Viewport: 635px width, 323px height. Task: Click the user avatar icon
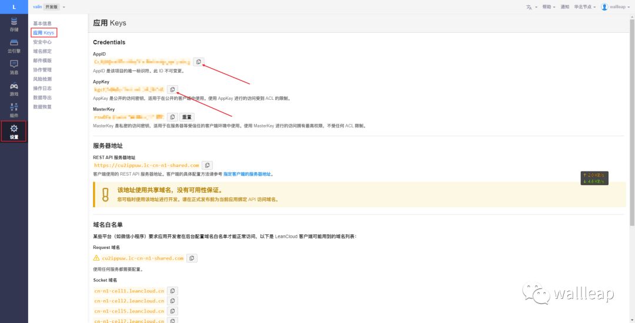pyautogui.click(x=604, y=7)
